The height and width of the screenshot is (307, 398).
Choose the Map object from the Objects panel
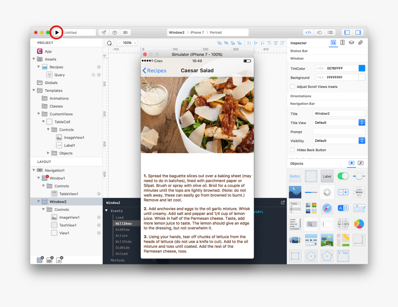[344, 240]
